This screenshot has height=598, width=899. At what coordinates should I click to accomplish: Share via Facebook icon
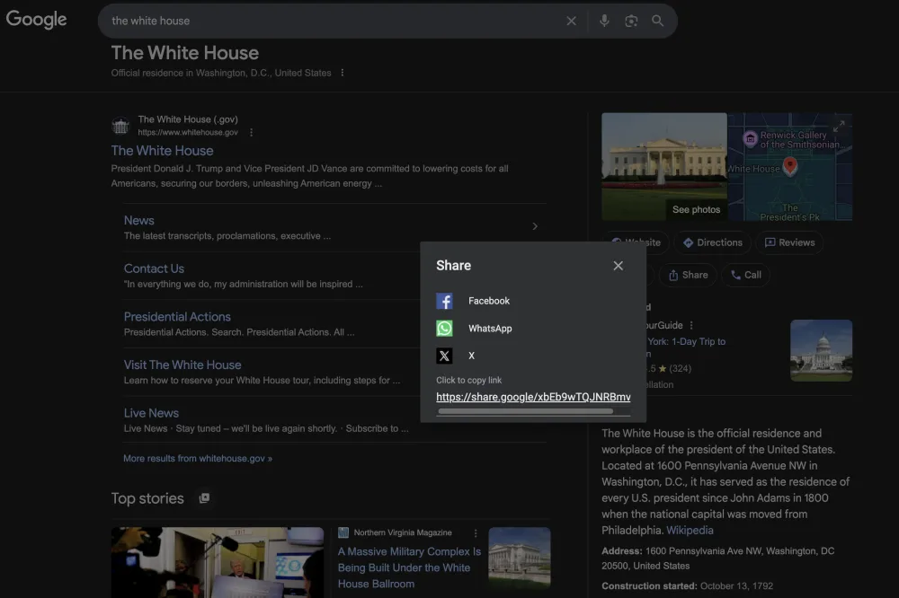(x=444, y=301)
